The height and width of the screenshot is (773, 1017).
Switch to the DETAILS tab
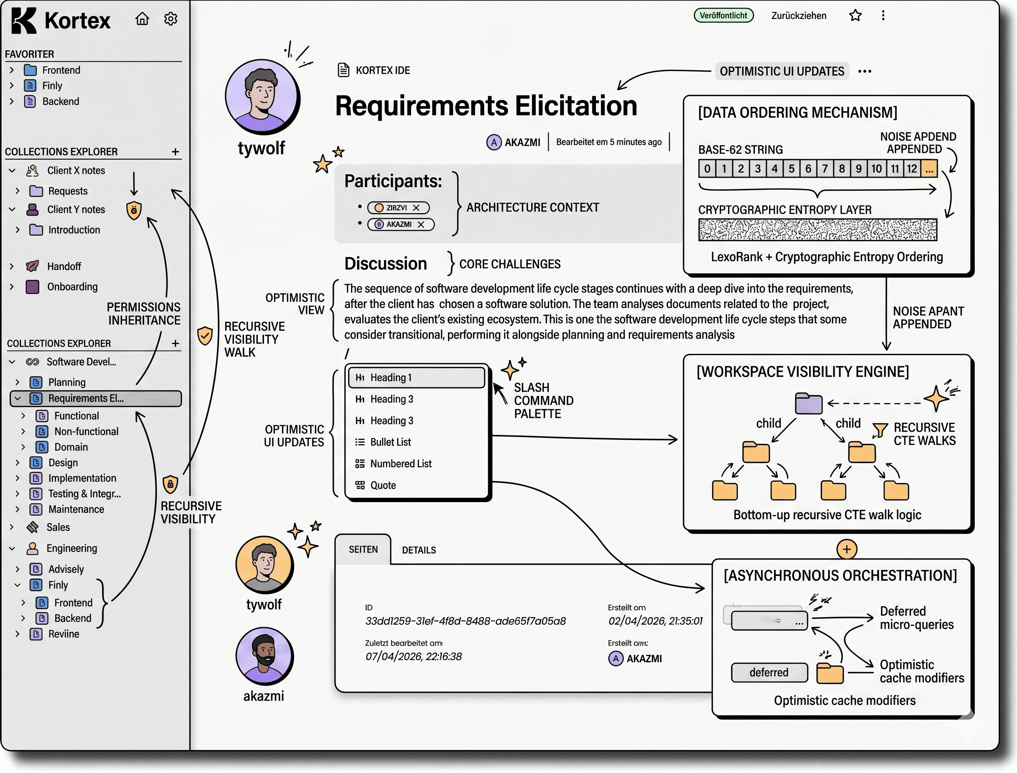coord(419,550)
